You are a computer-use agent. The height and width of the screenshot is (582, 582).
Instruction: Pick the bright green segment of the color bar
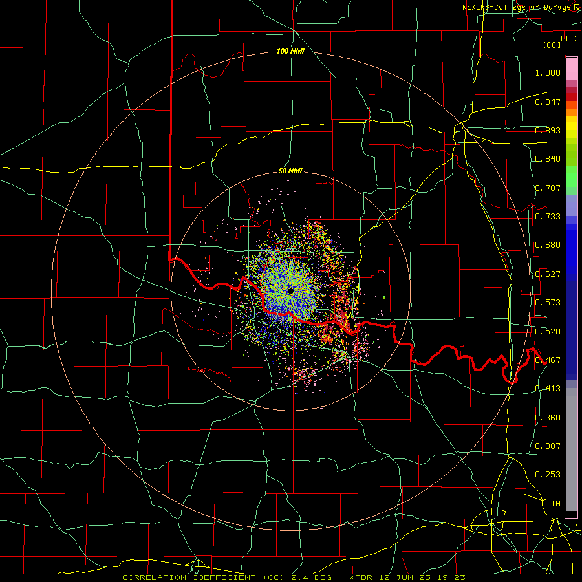coord(571,177)
